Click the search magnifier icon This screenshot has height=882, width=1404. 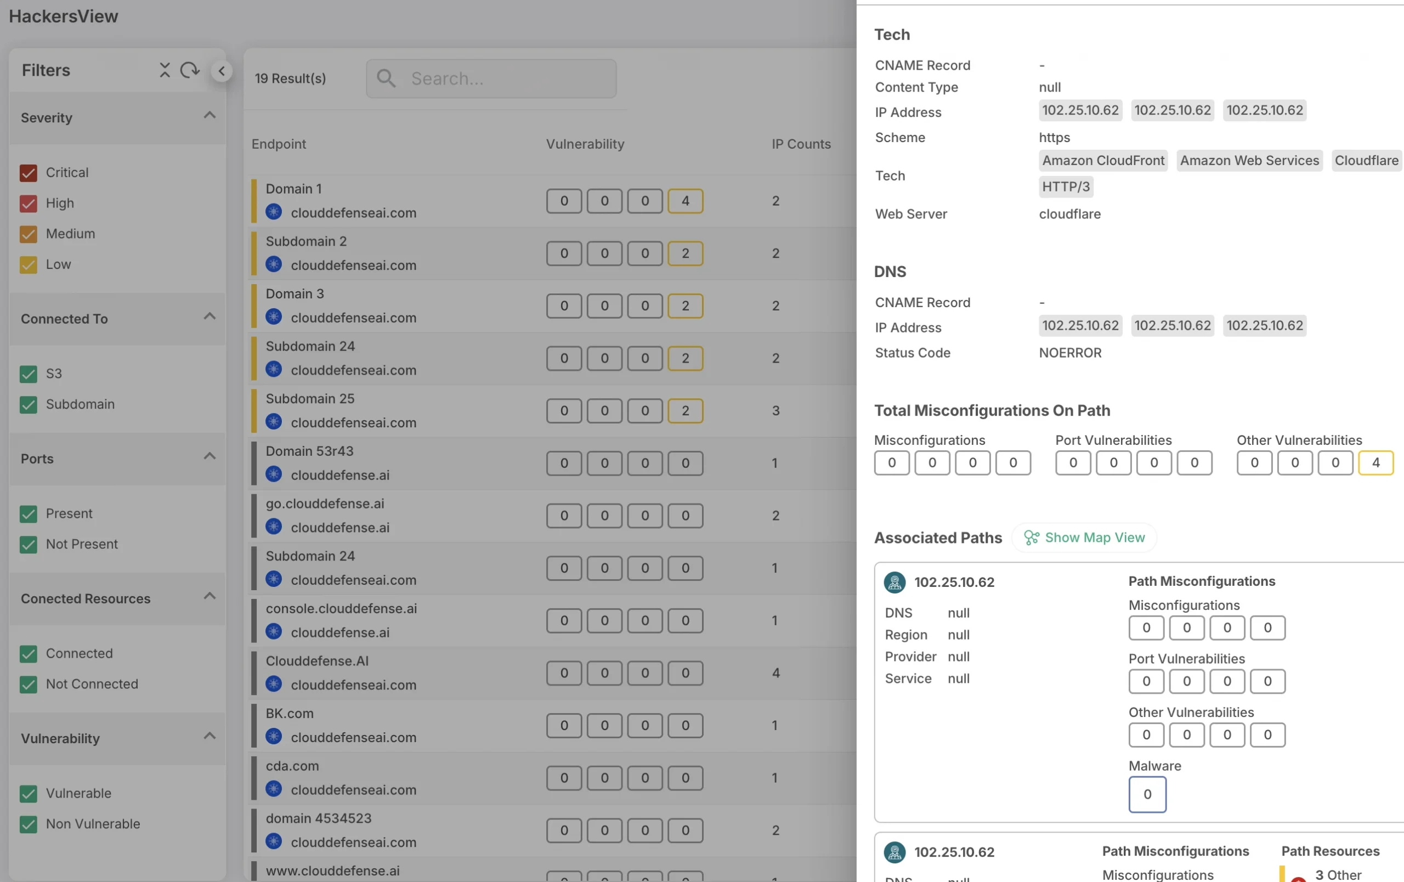tap(386, 78)
